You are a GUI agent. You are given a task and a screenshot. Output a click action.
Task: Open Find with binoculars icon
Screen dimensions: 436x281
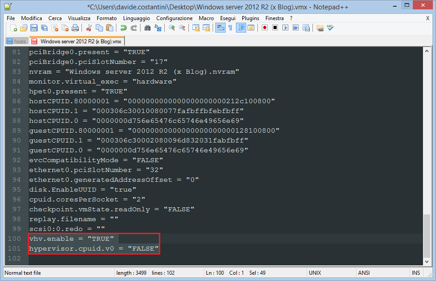[148, 28]
